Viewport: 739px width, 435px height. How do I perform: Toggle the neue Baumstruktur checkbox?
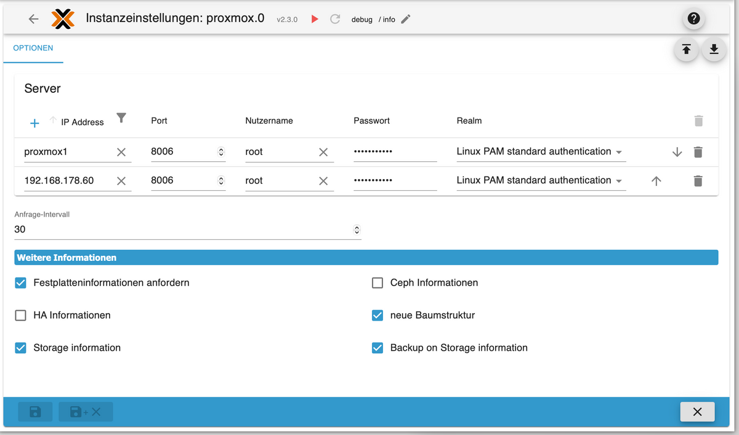point(378,316)
